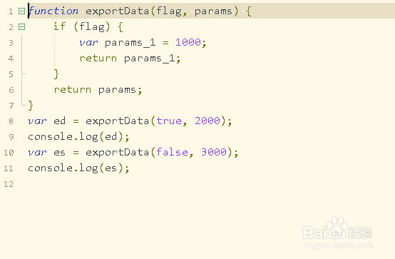Click 'exportData' in the function declaration
Viewport: 395px width, 259px height.
118,11
